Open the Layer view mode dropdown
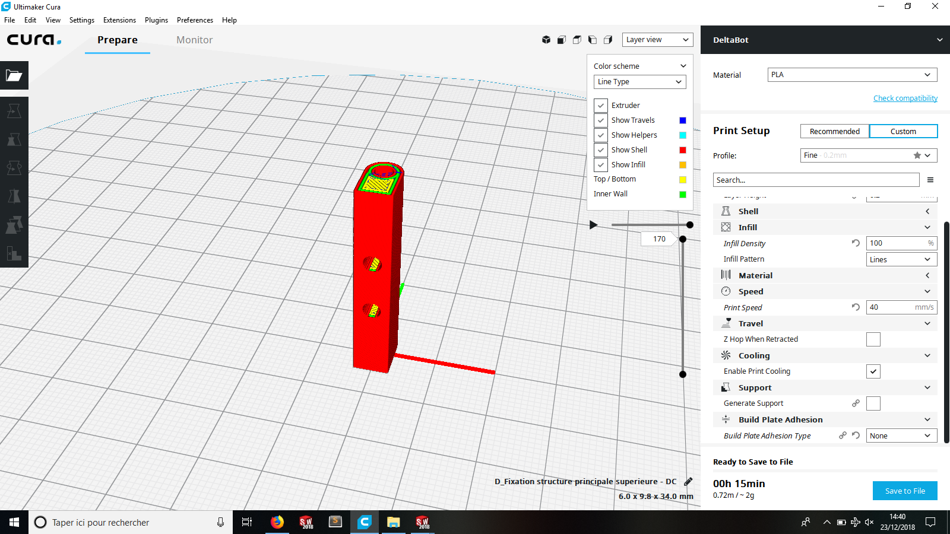950x534 pixels. tap(658, 40)
